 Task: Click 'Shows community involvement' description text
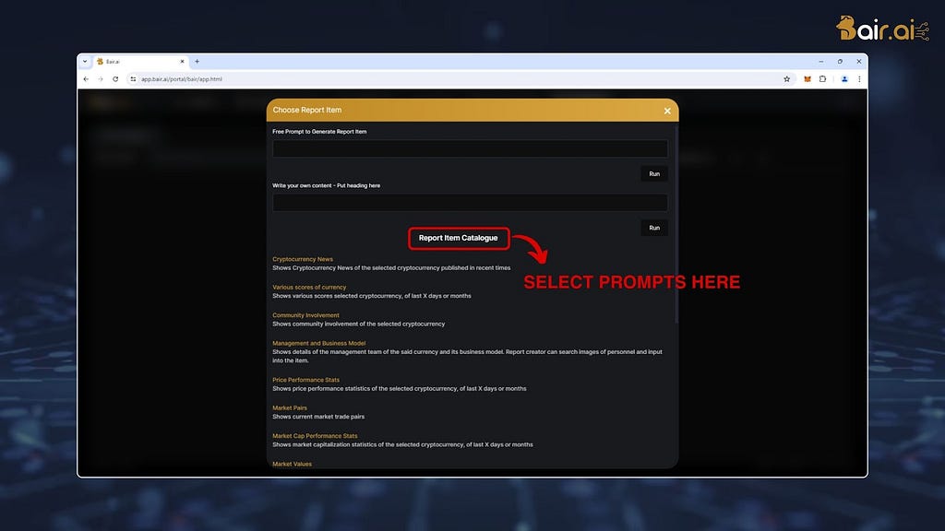(359, 324)
